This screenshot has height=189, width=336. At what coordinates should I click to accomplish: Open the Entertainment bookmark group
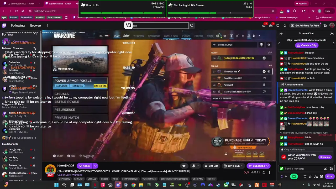54,18
